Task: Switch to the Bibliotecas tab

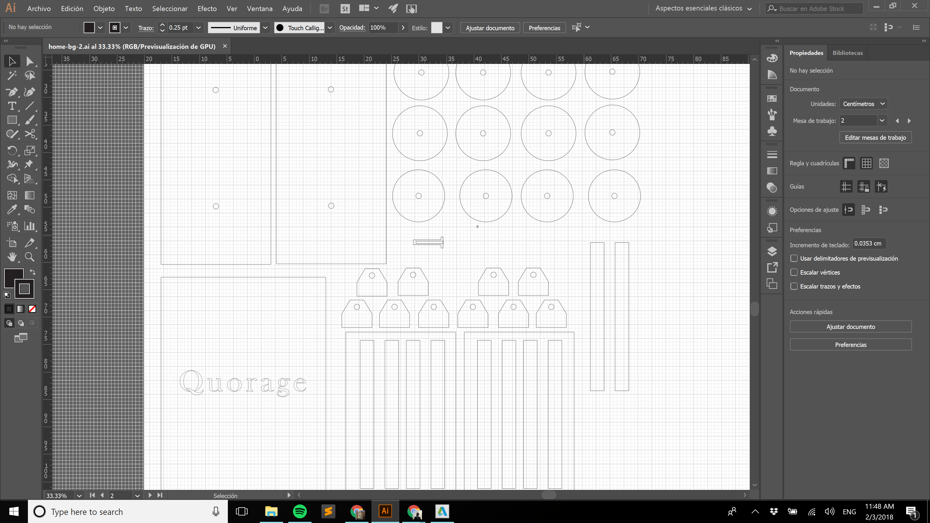Action: click(847, 53)
